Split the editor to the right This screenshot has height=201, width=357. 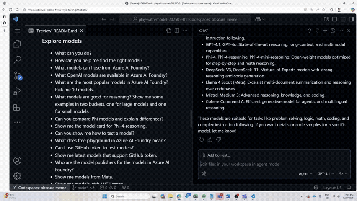[x=177, y=31]
